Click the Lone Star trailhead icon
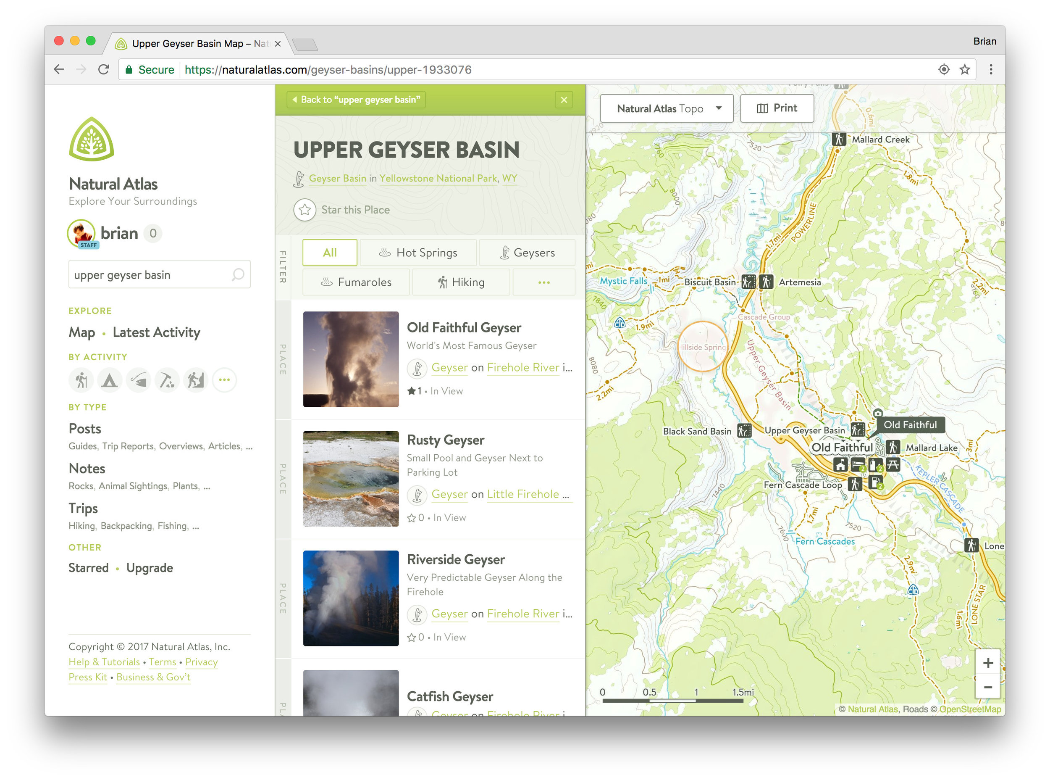 971,546
